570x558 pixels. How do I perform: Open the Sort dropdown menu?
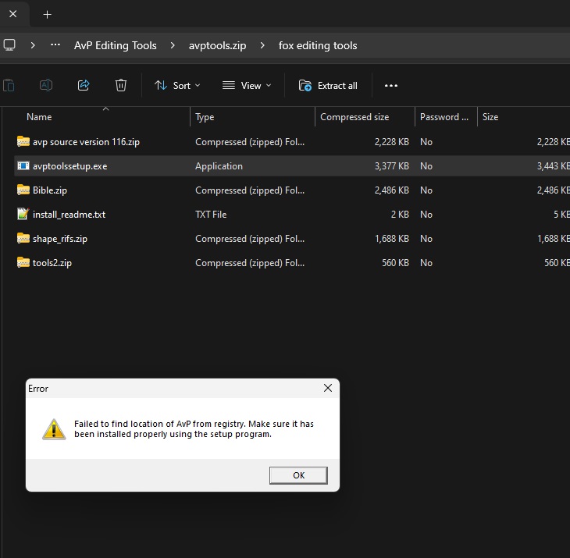point(177,85)
